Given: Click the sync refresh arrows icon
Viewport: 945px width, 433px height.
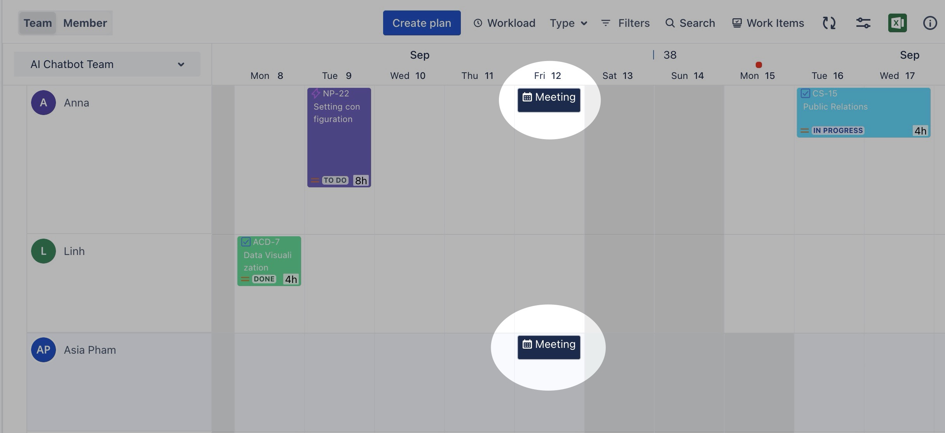Looking at the screenshot, I should pos(829,23).
